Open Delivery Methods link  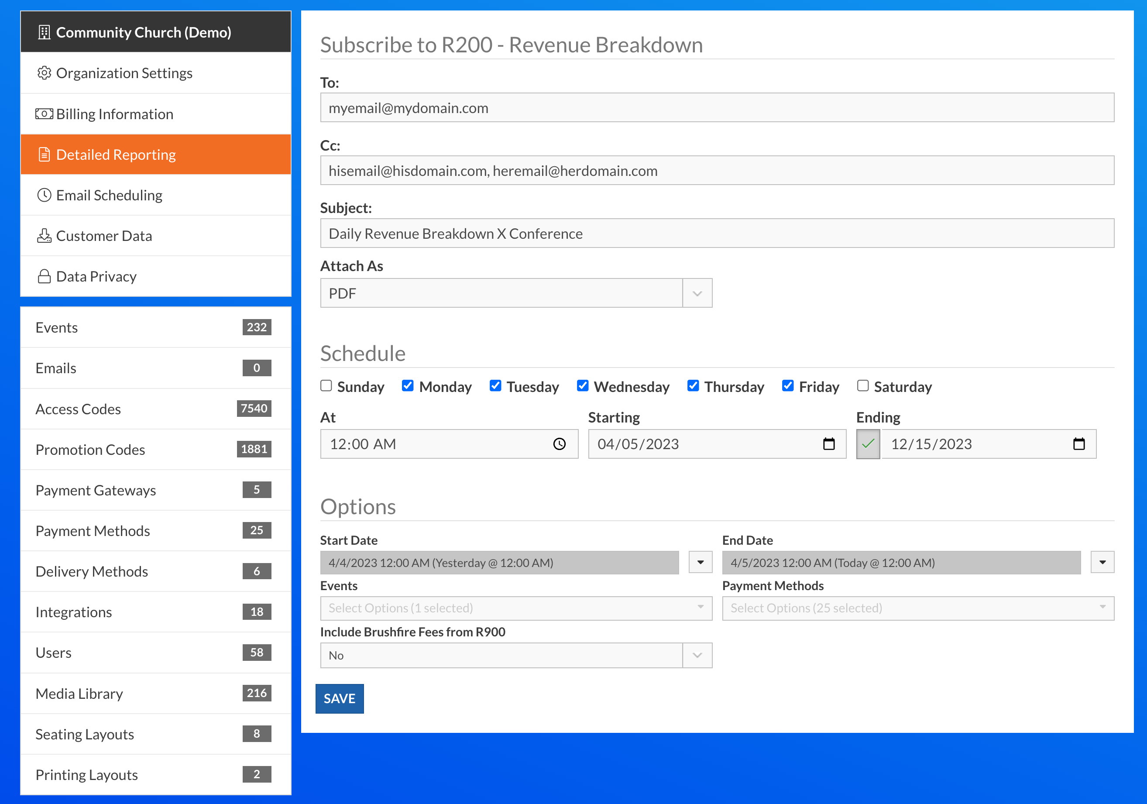(x=156, y=571)
